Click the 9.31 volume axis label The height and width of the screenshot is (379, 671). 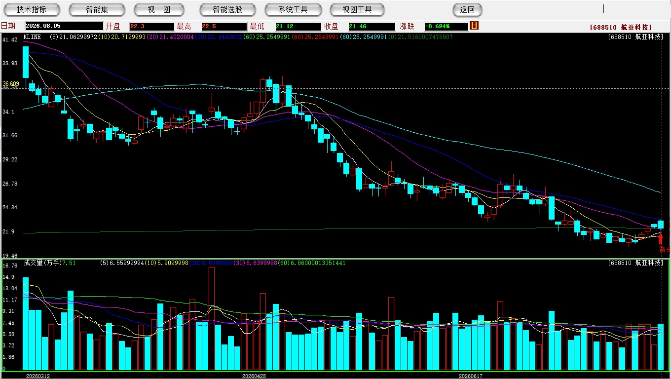[9, 311]
